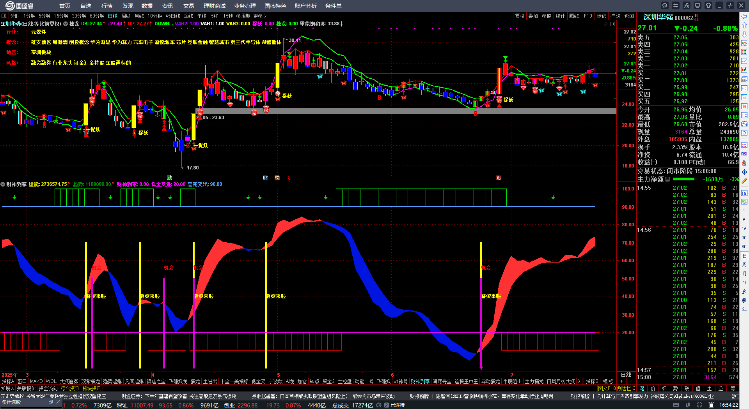The height and width of the screenshot is (409, 749).
Task: Expand the 扩展 panel toggle
Action: pyautogui.click(x=7, y=388)
